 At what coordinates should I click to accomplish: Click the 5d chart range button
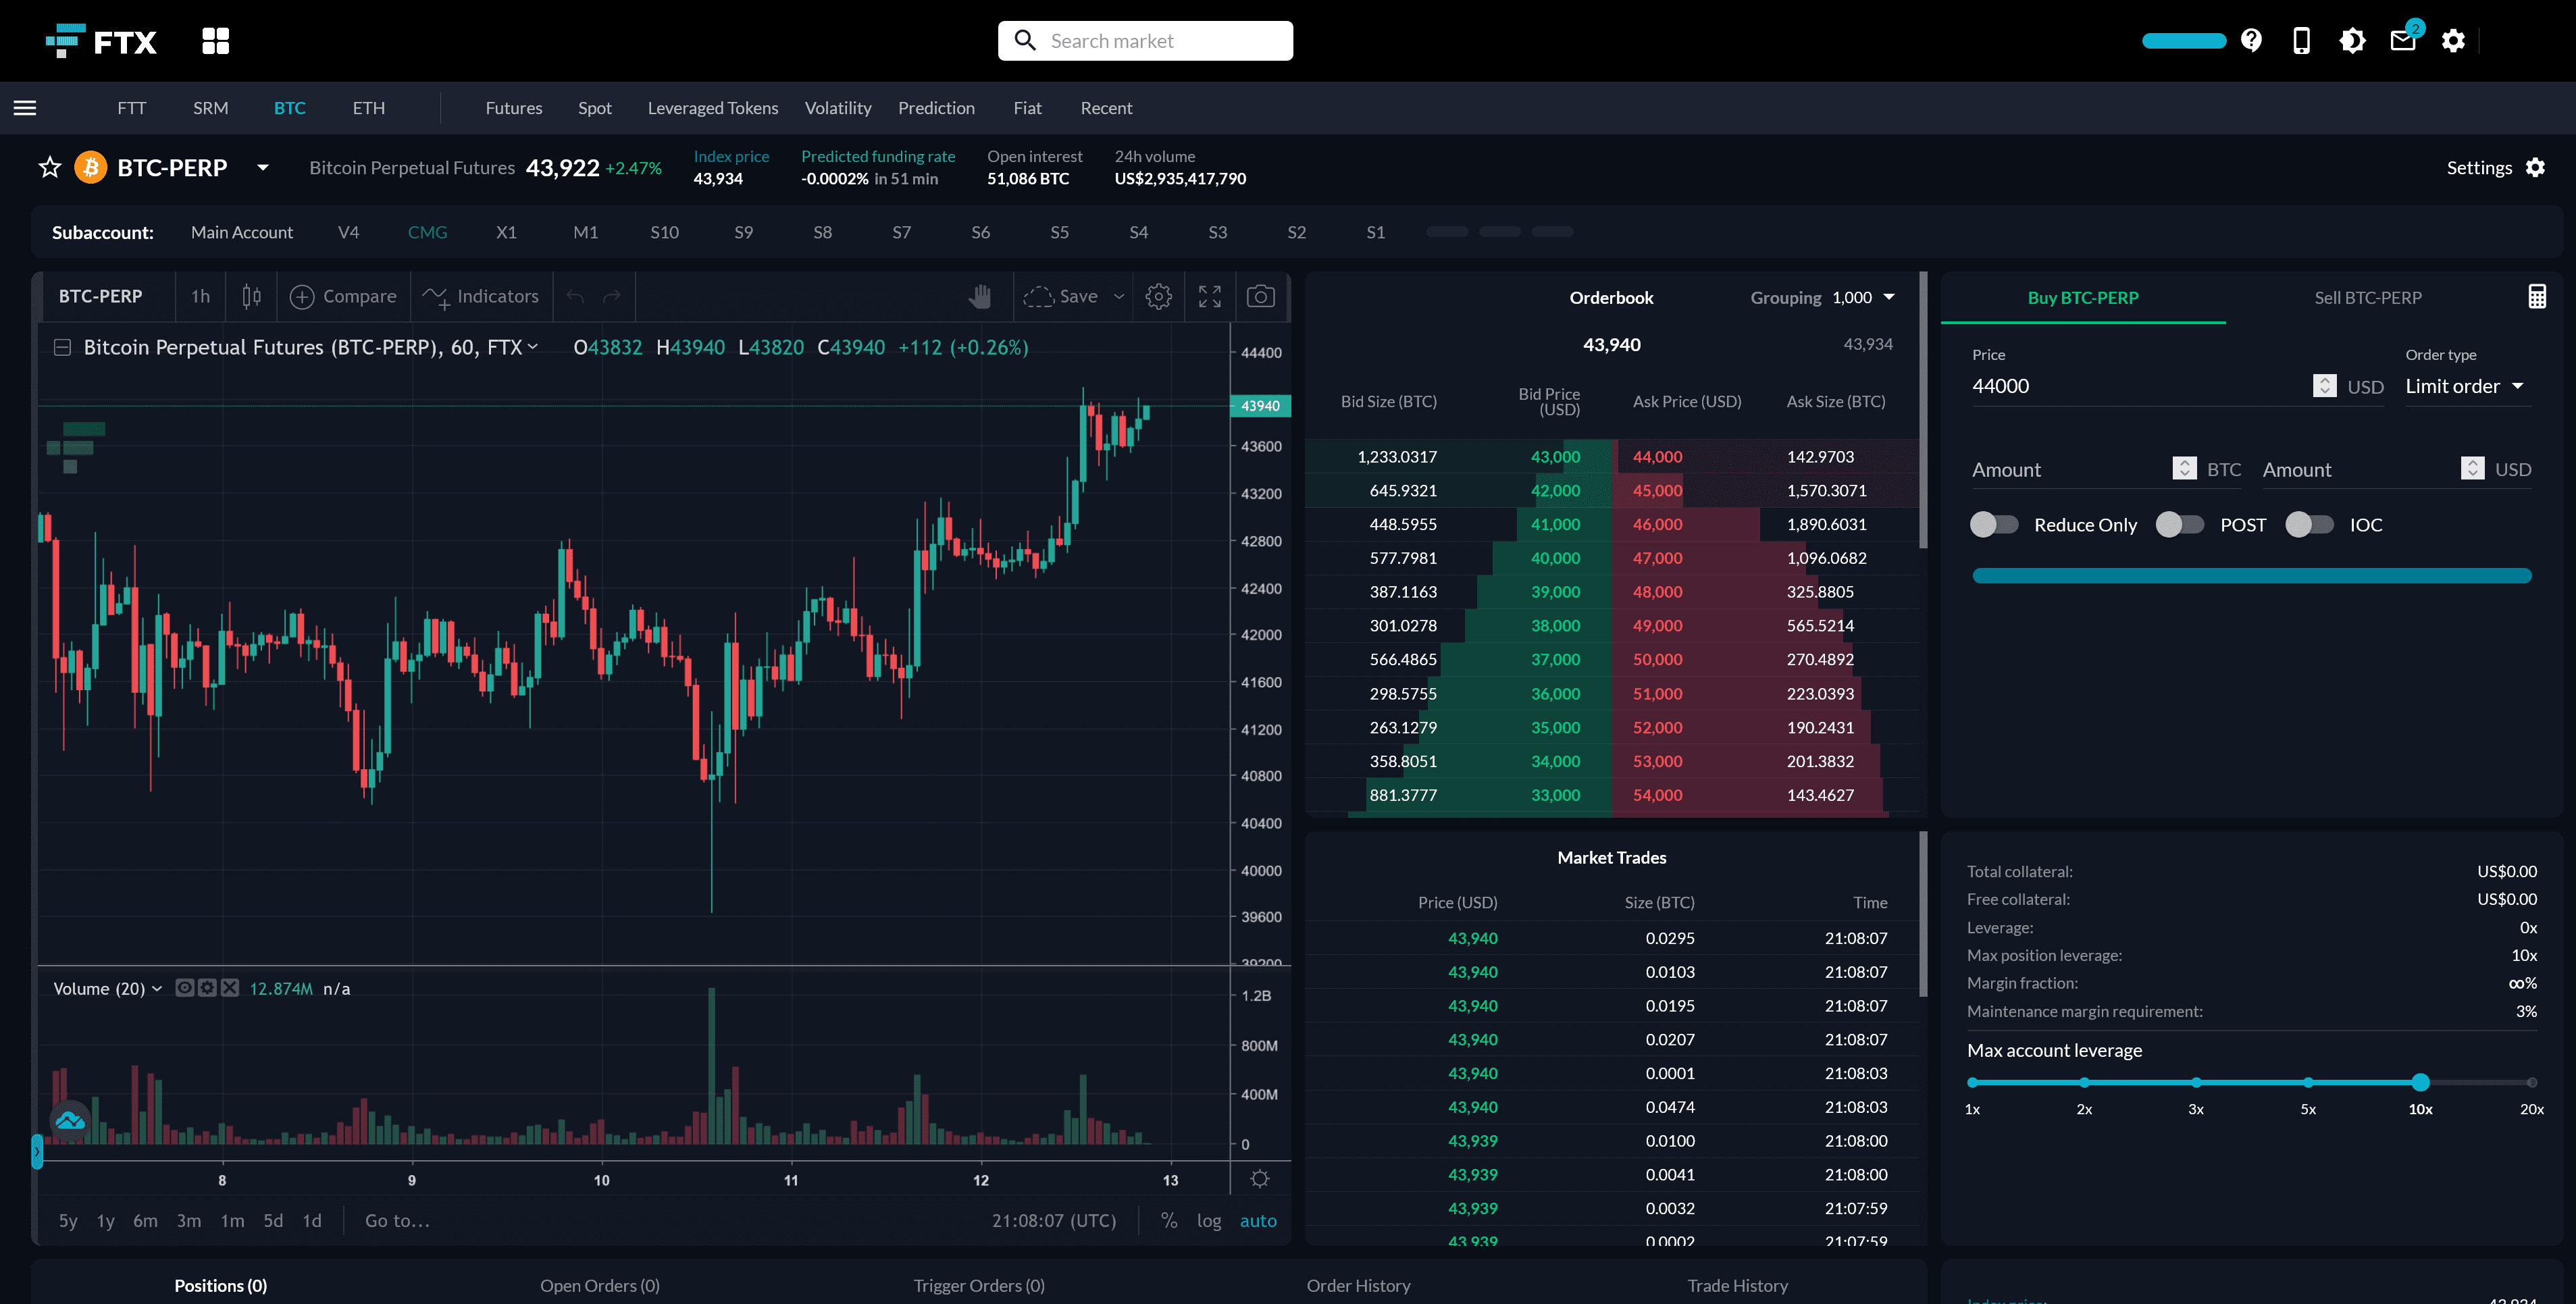coord(273,1220)
